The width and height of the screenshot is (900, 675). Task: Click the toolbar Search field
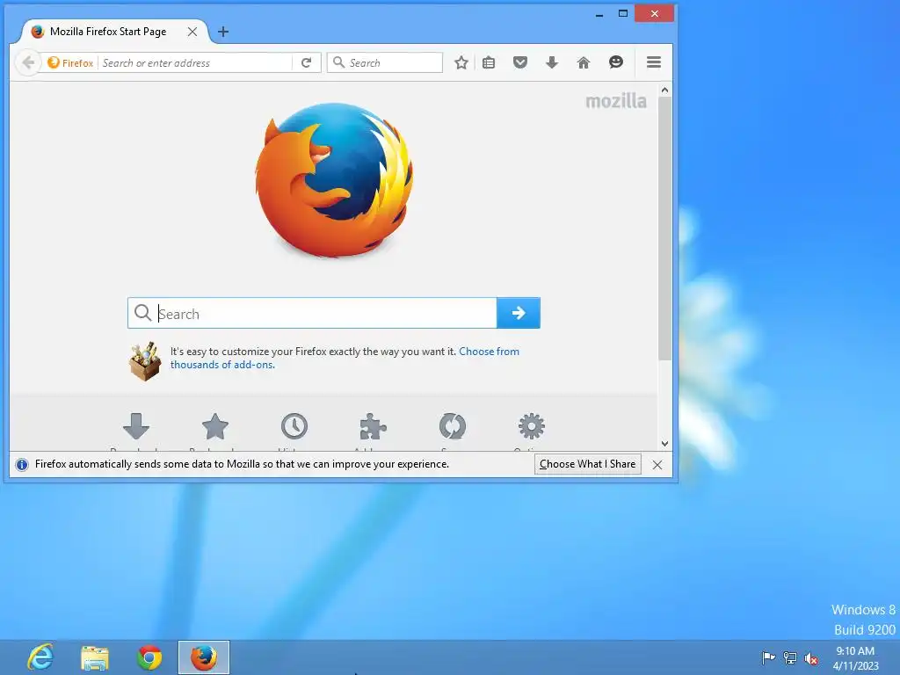point(385,62)
